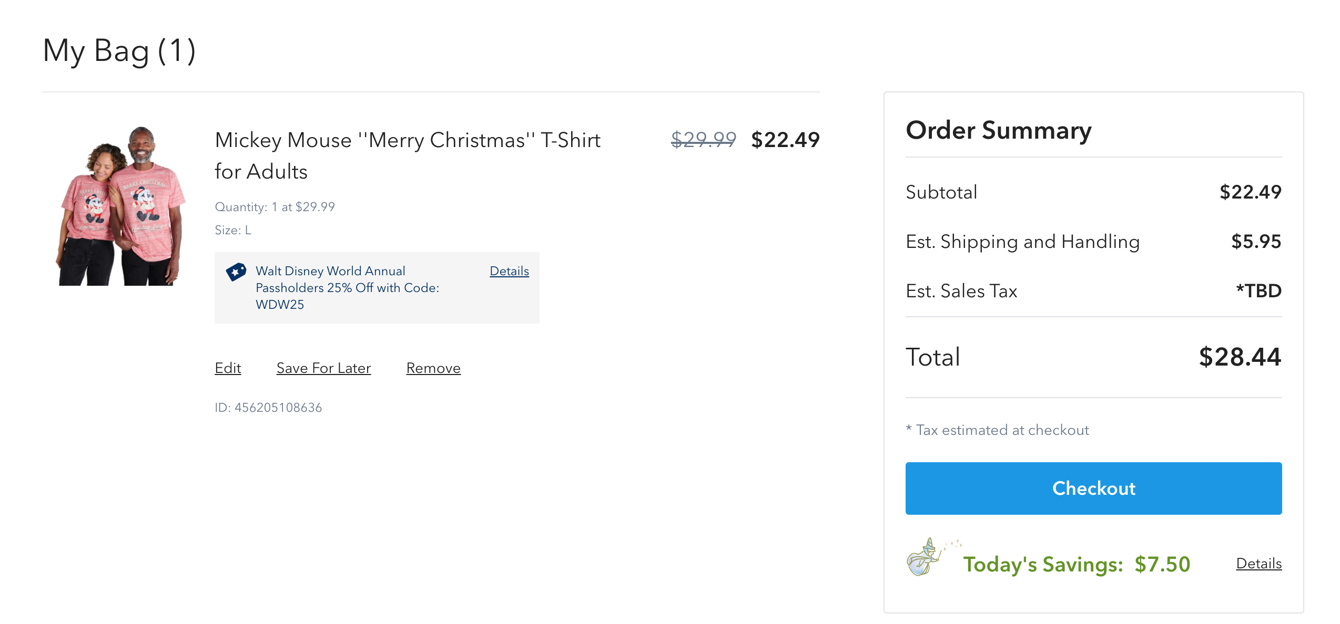Click the promo tag icon beside passholder offer
Screen dimensions: 1340x624
[x=236, y=272]
